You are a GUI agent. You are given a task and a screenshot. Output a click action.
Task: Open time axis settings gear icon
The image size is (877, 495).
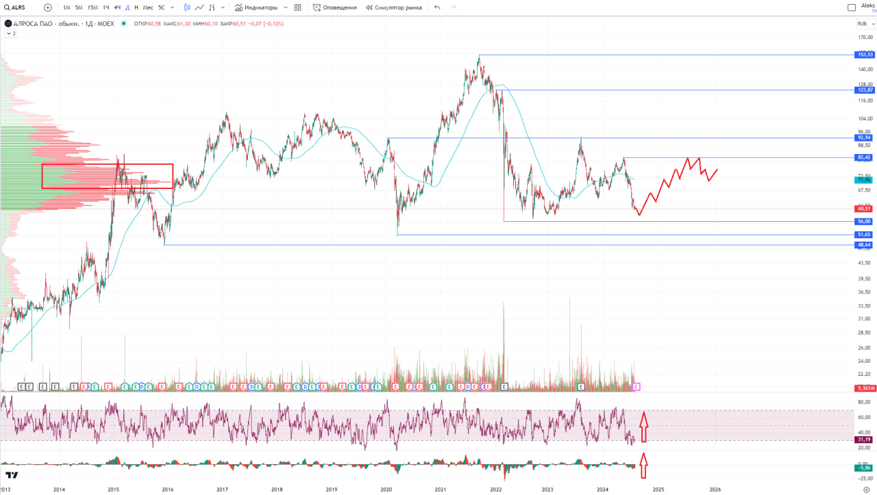[x=865, y=489]
